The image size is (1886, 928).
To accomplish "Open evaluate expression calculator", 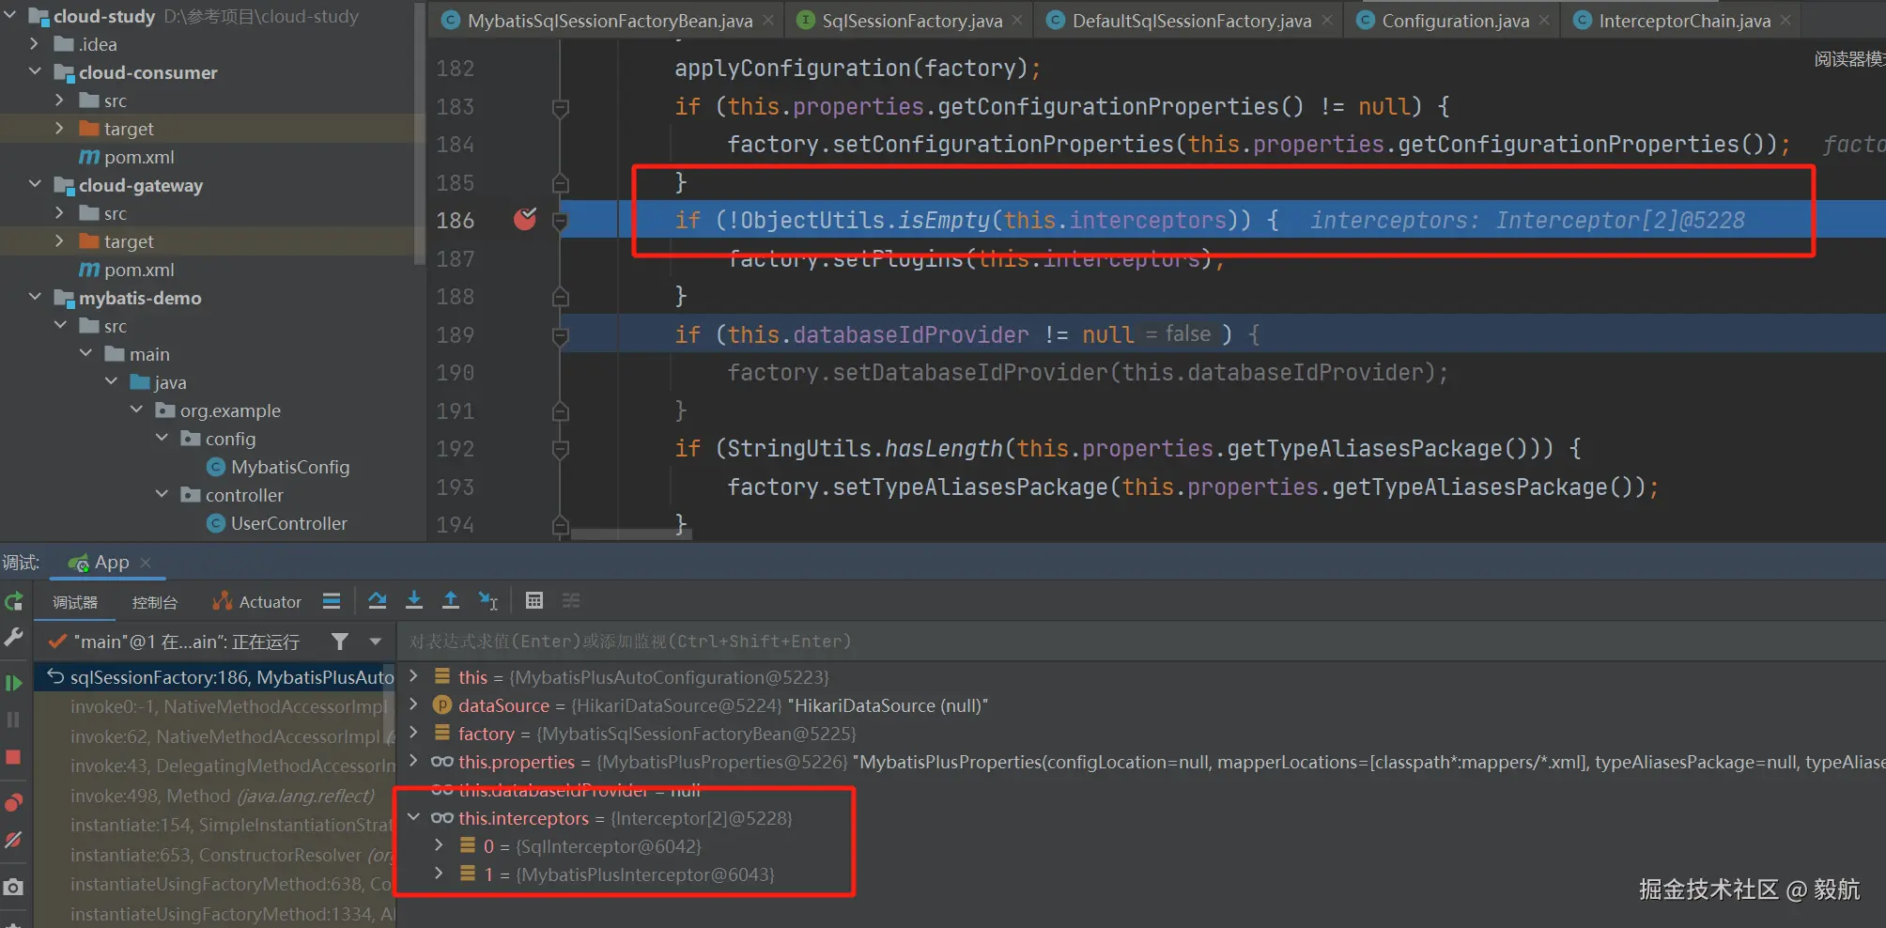I will [x=534, y=601].
